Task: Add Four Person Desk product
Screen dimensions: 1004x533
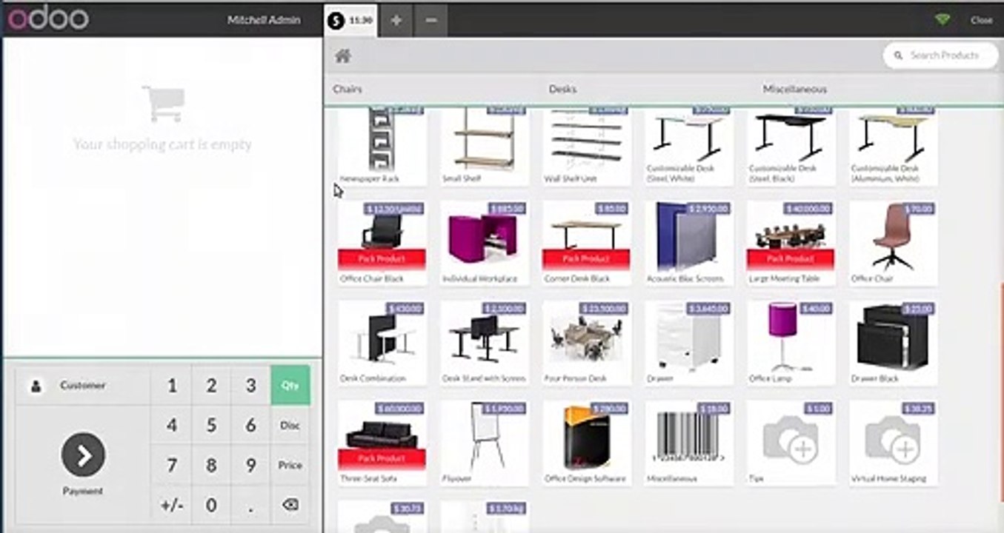Action: (587, 343)
